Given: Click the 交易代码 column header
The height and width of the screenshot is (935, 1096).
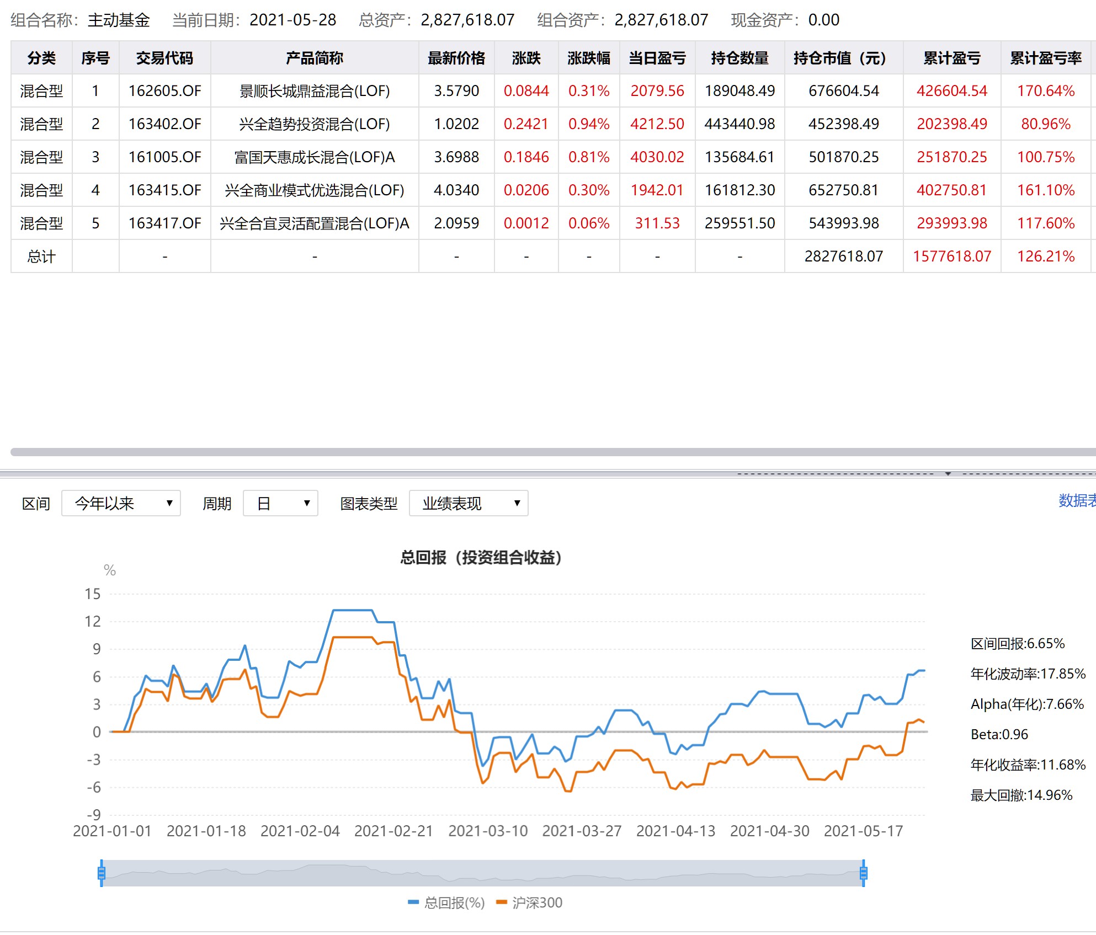Looking at the screenshot, I should click(164, 58).
